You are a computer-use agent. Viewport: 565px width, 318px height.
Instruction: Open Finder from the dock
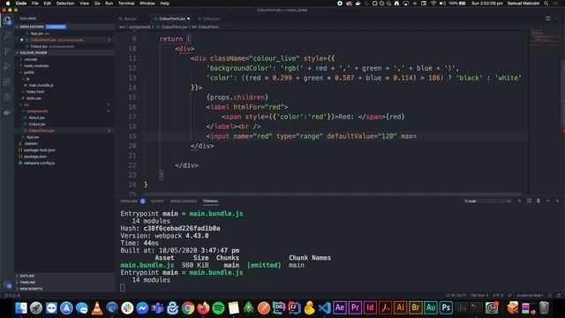click(21, 308)
